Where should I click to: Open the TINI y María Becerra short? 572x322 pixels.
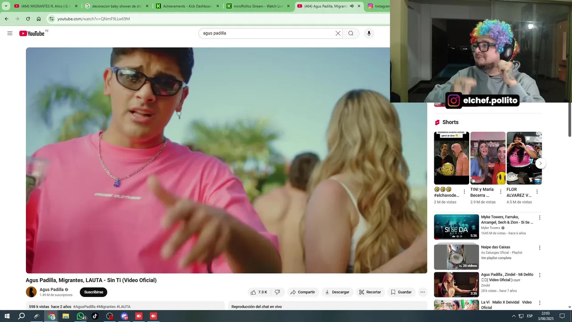pos(488,158)
